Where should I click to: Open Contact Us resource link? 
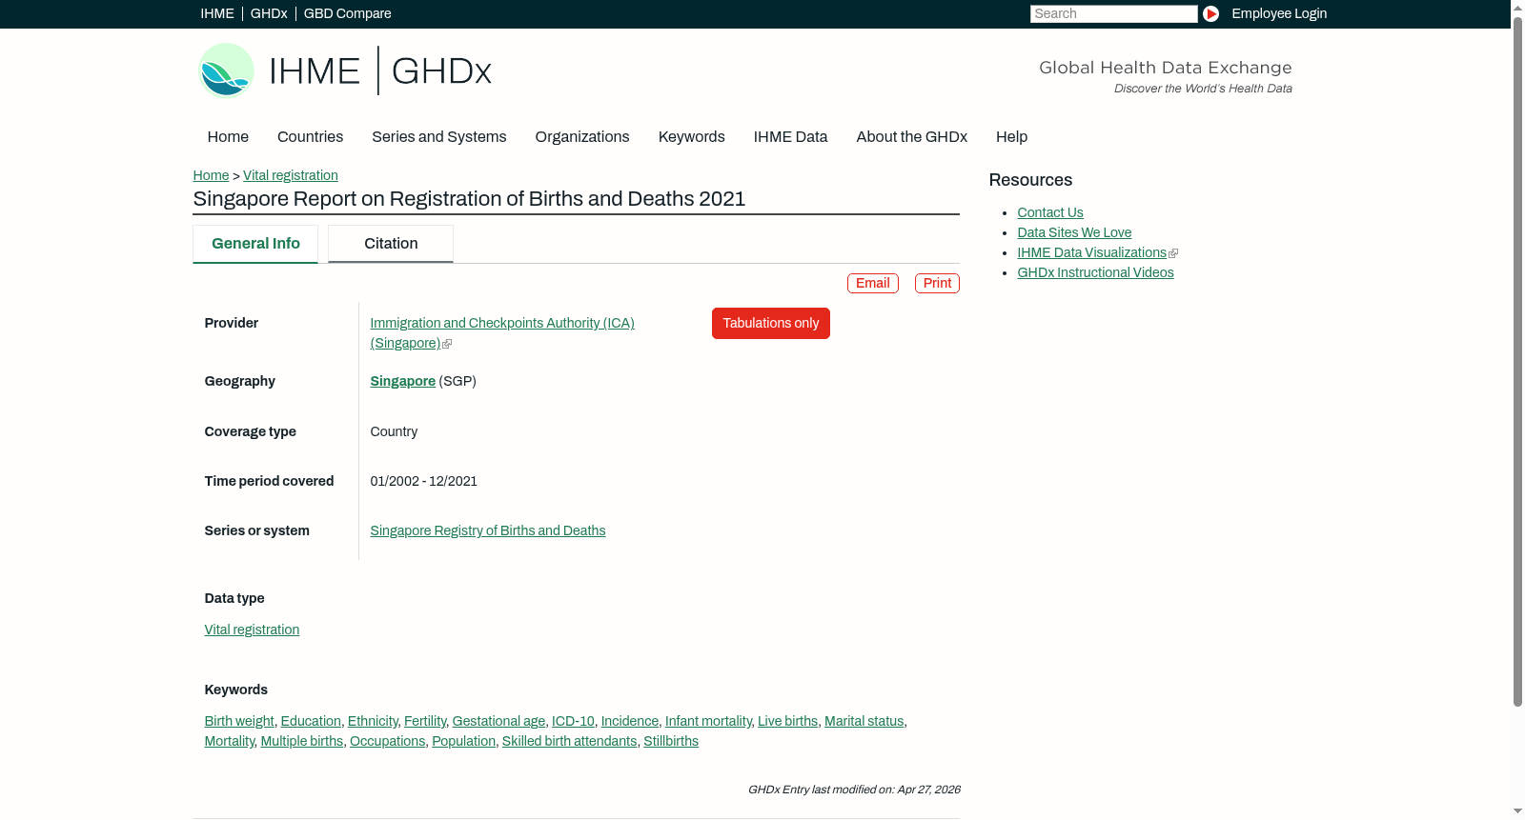tap(1050, 212)
